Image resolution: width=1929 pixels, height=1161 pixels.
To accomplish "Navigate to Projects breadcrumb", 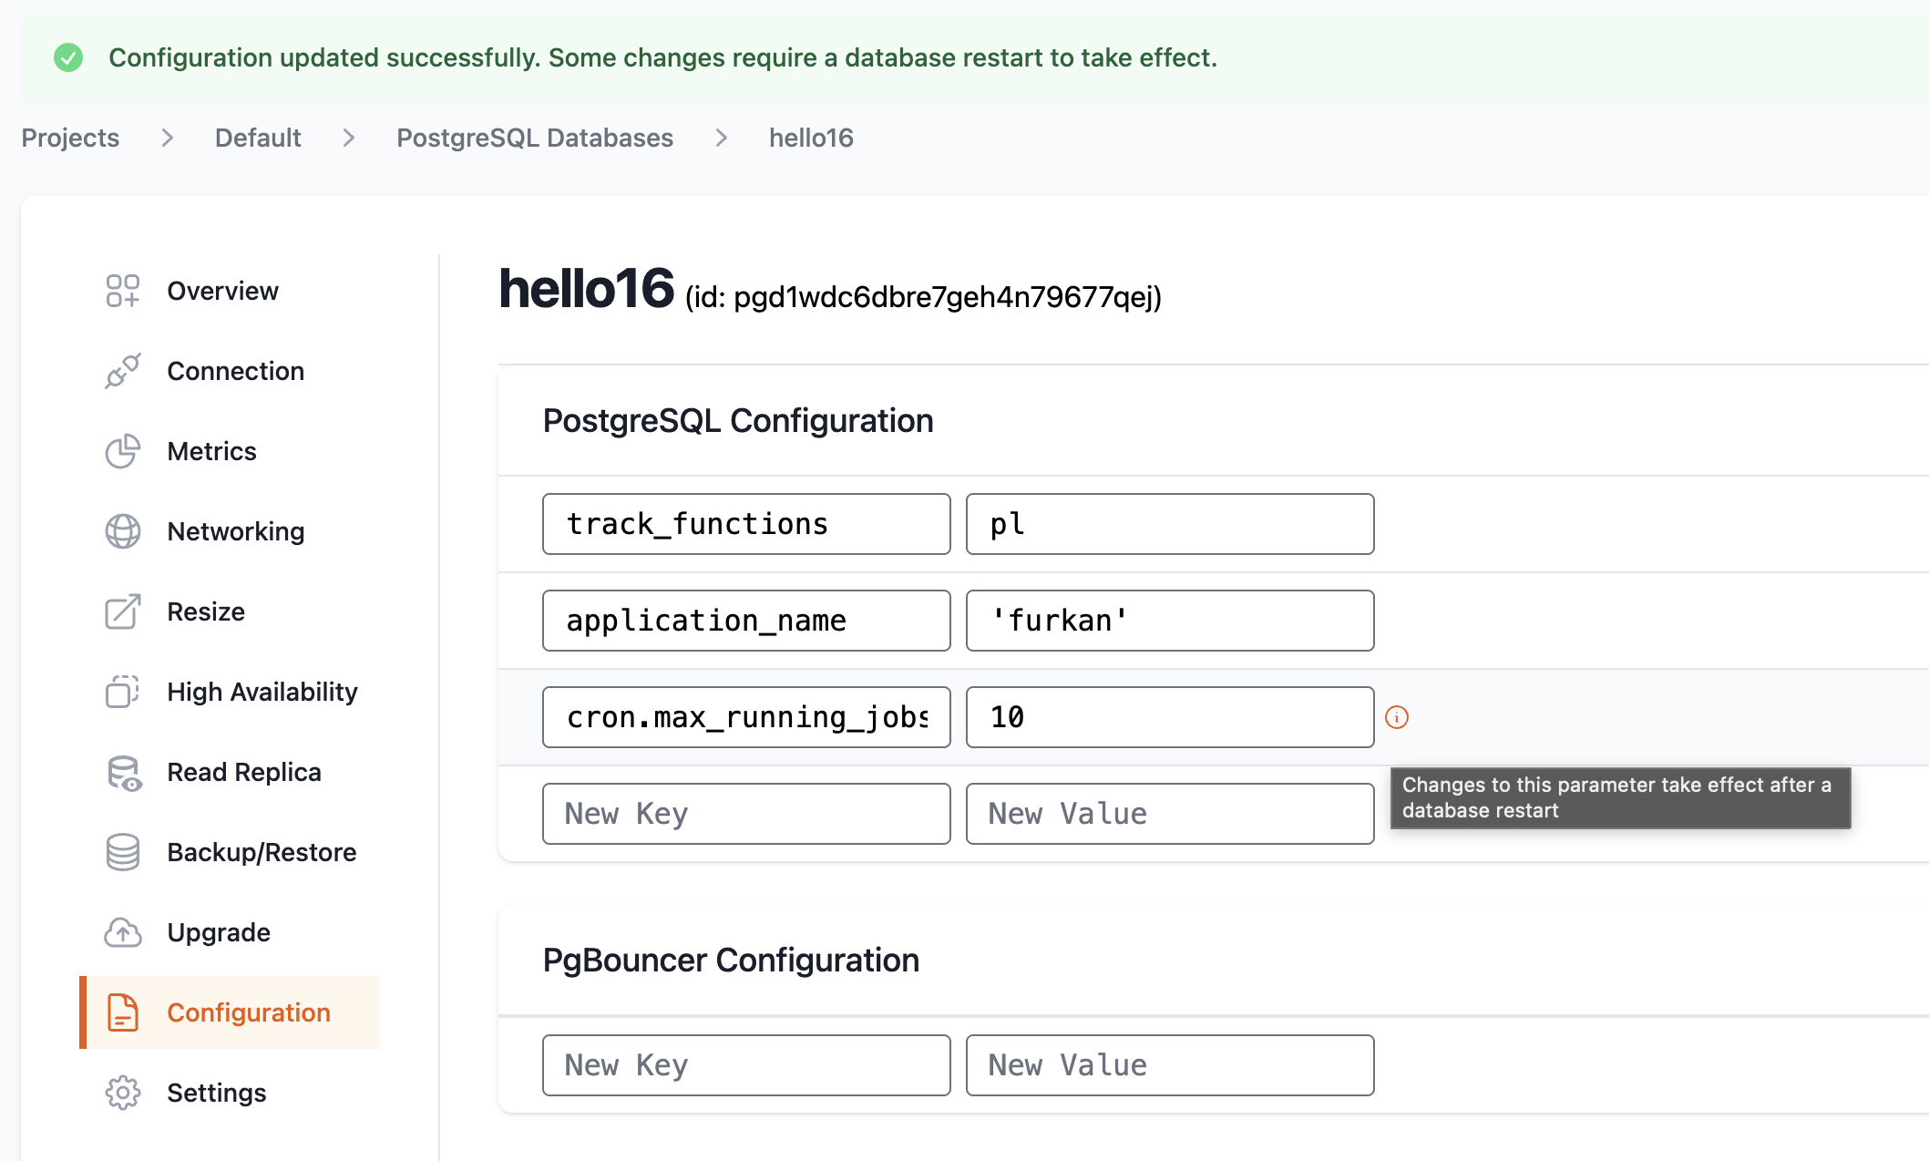I will (x=70, y=138).
